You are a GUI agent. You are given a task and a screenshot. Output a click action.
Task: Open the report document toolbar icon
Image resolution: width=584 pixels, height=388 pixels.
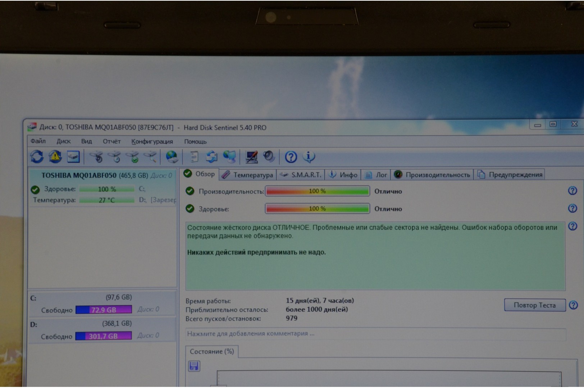point(194,157)
